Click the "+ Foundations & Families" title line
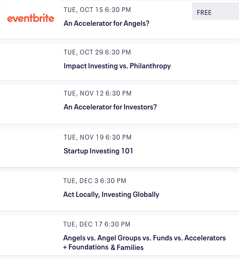239x259 pixels. (103, 248)
